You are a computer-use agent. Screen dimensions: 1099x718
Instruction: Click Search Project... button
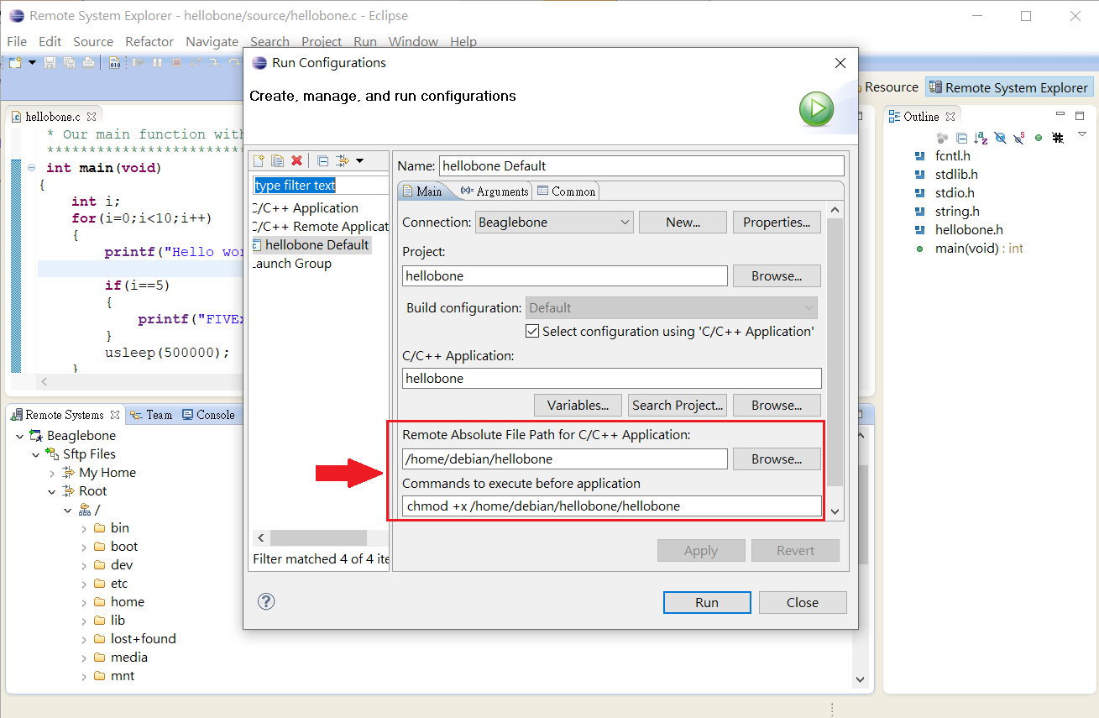click(x=678, y=405)
